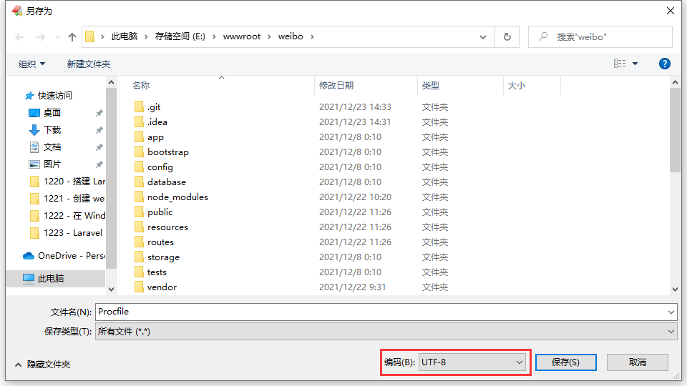Select the app folder icon
Viewport: 687px width, 386px height.
coord(140,137)
